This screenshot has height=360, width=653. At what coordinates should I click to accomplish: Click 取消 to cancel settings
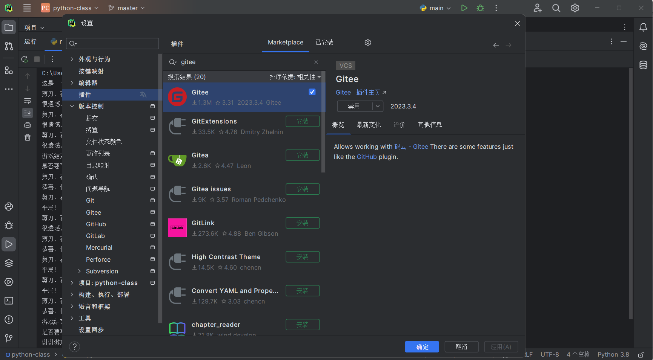[x=461, y=347]
